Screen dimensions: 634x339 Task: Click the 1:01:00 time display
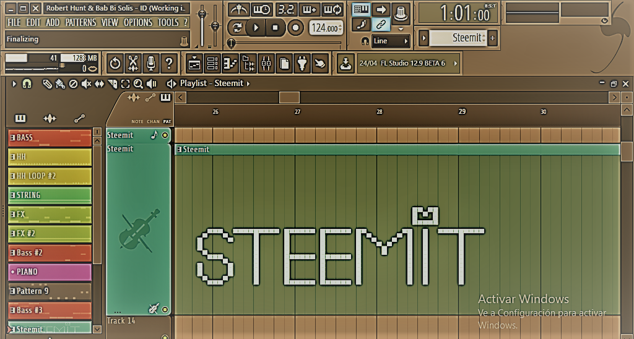point(459,13)
